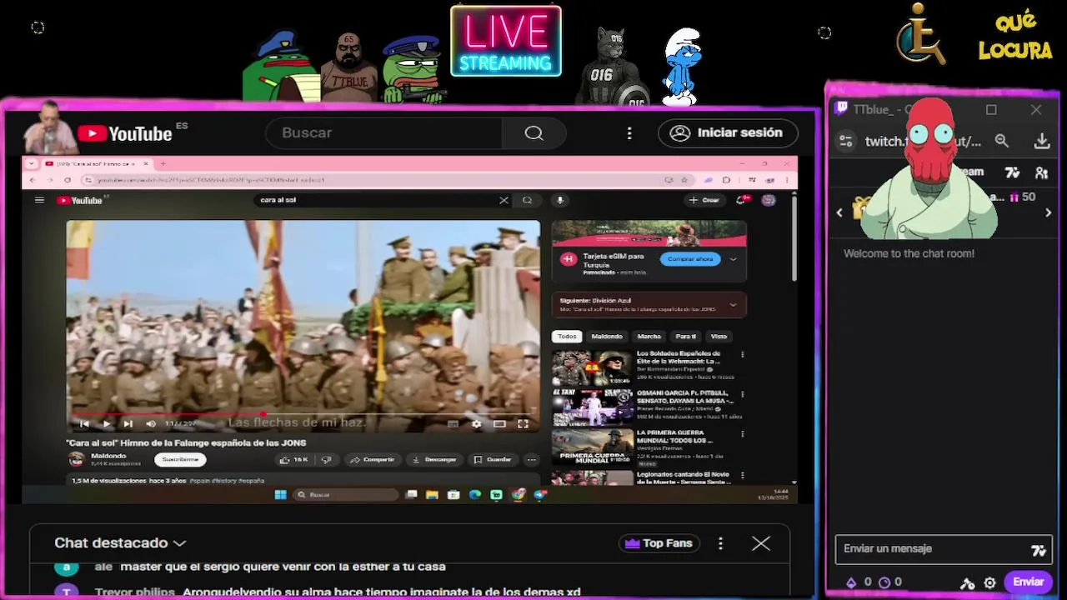Select the Todos filter chip

click(x=567, y=336)
